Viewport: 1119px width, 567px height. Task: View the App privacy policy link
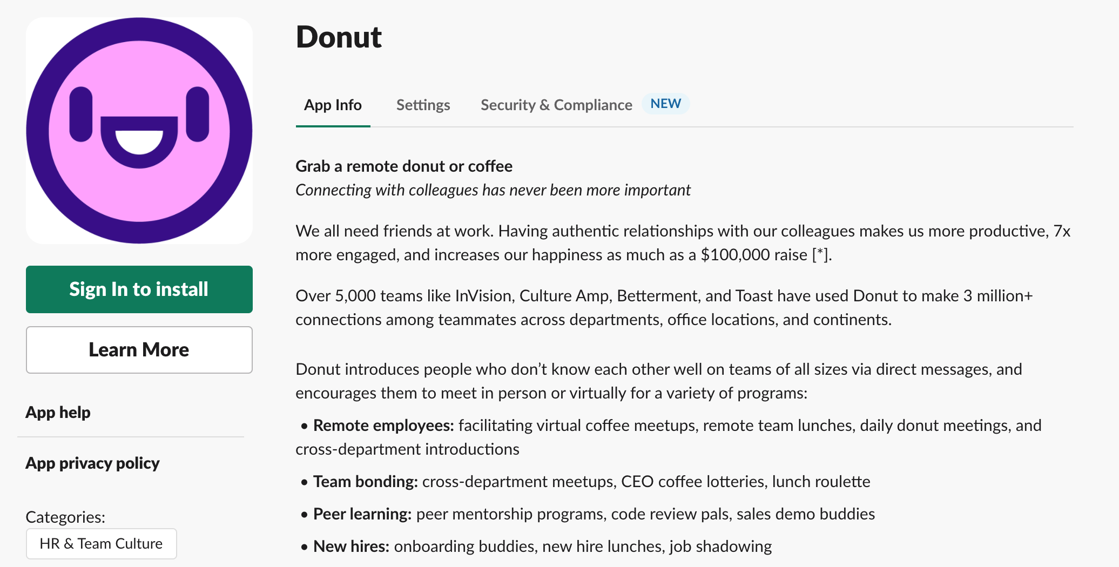[x=92, y=463]
